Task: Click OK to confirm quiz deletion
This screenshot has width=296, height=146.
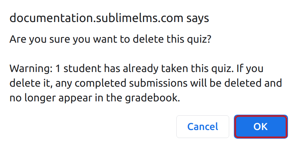Action: (261, 127)
